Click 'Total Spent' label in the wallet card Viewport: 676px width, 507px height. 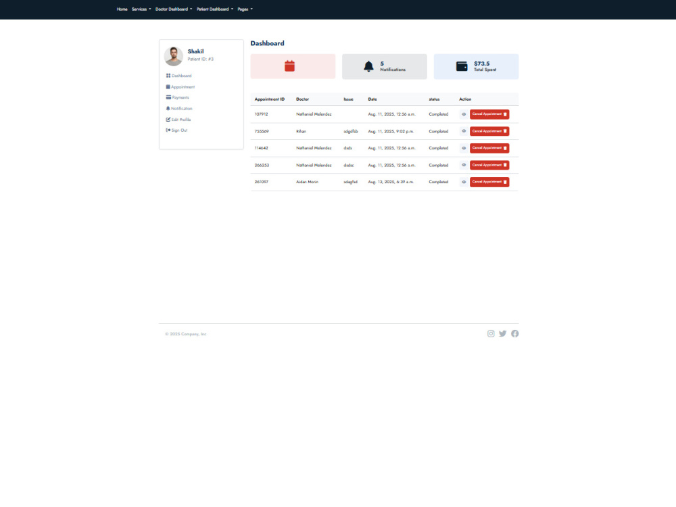point(485,70)
